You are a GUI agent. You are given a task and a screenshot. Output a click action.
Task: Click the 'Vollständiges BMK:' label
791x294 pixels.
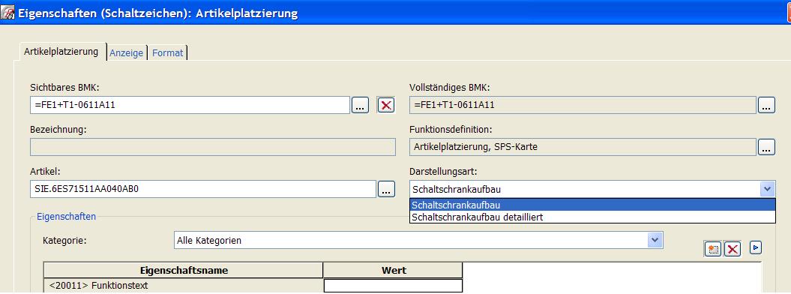[450, 87]
